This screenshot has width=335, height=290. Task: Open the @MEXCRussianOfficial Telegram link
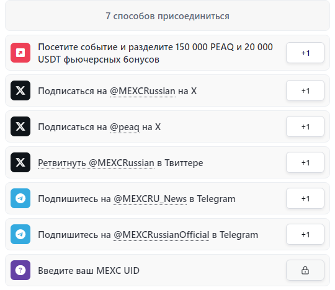coord(161,235)
